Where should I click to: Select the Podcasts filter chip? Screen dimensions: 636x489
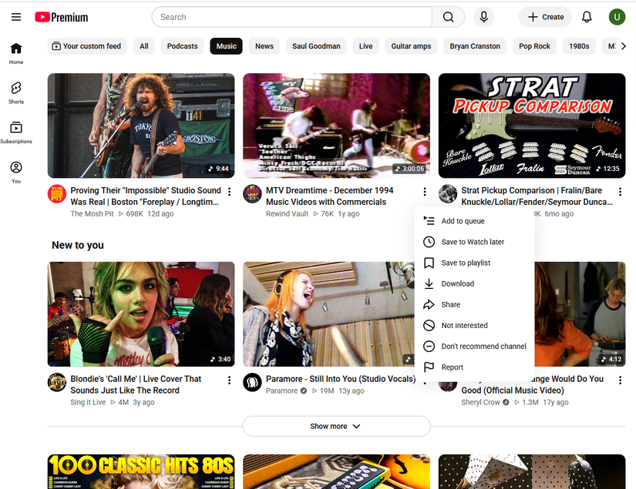182,46
